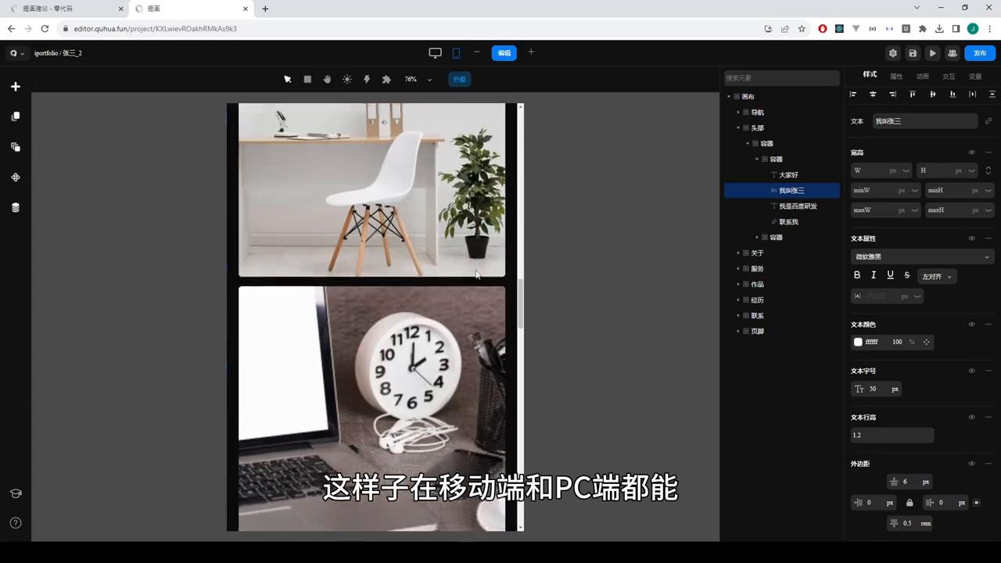Click the plus add-element icon in left sidebar
The image size is (1001, 563).
(16, 86)
